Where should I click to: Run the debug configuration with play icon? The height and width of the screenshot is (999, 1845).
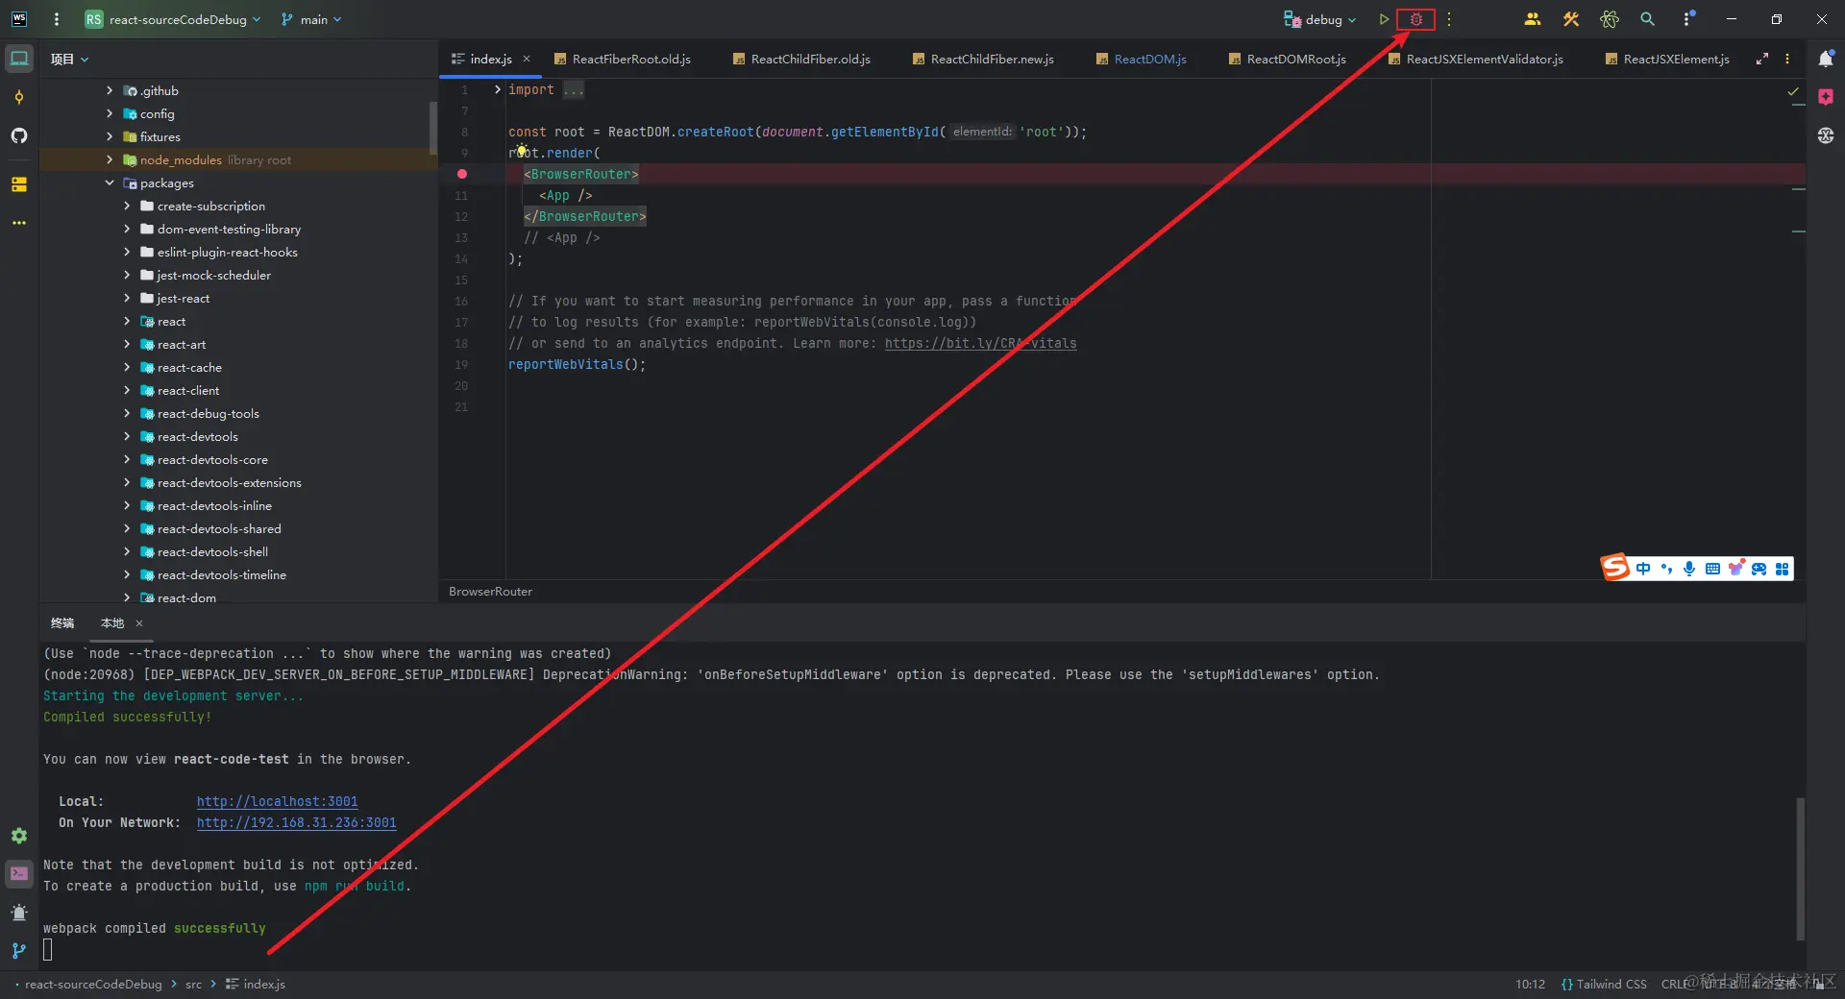(x=1384, y=19)
